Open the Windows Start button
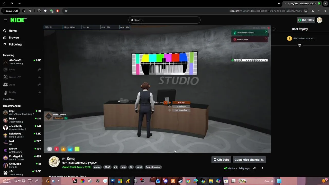Screen dimensions: 329x185 click(279, 181)
